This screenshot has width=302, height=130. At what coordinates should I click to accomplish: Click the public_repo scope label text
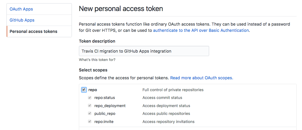pyautogui.click(x=105, y=114)
